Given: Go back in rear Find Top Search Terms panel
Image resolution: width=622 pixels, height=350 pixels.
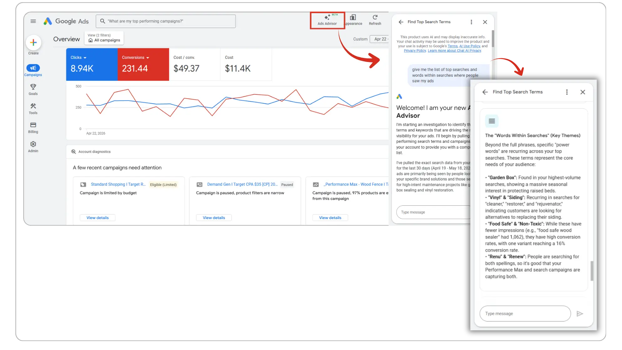Looking at the screenshot, I should point(401,22).
